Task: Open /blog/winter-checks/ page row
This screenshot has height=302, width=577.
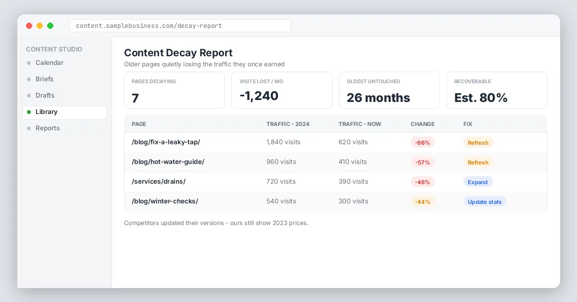Action: 336,201
